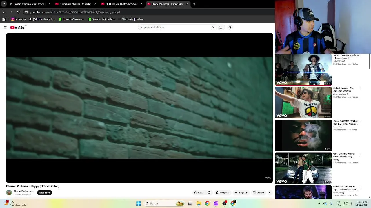Clear the search box with the X
The width and height of the screenshot is (371, 208).
pos(213,27)
